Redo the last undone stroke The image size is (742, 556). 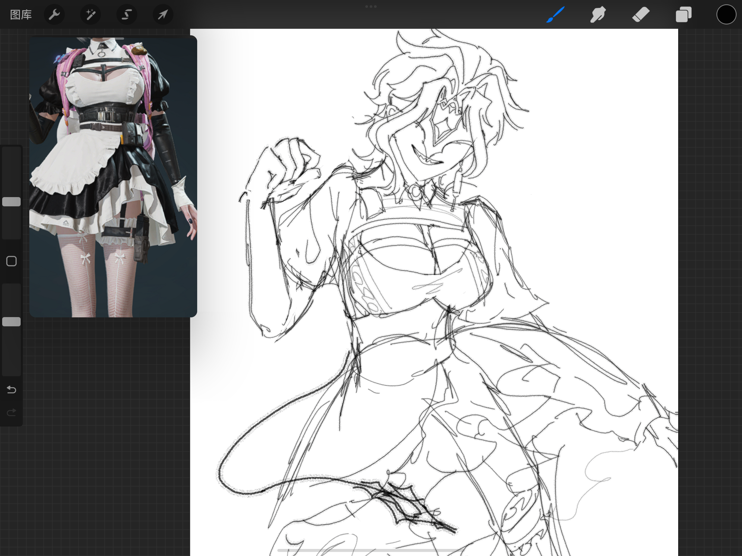tap(11, 412)
